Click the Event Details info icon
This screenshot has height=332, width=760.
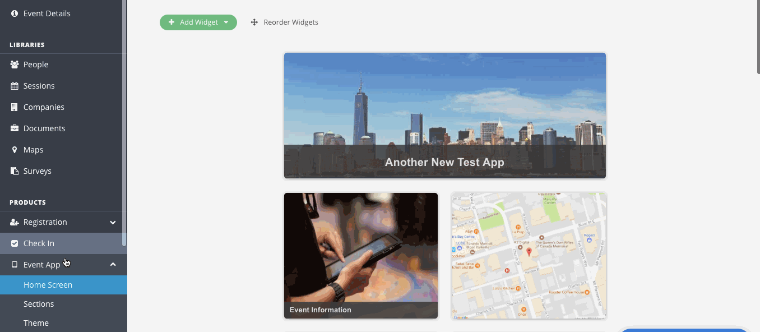(x=15, y=13)
